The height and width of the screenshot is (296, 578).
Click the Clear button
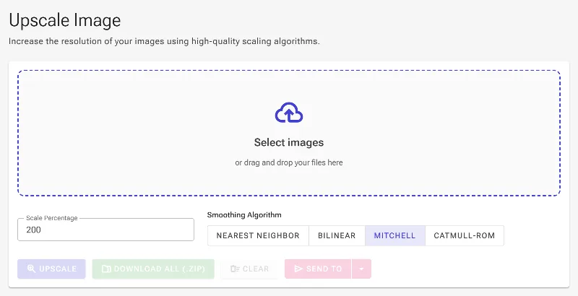click(249, 269)
